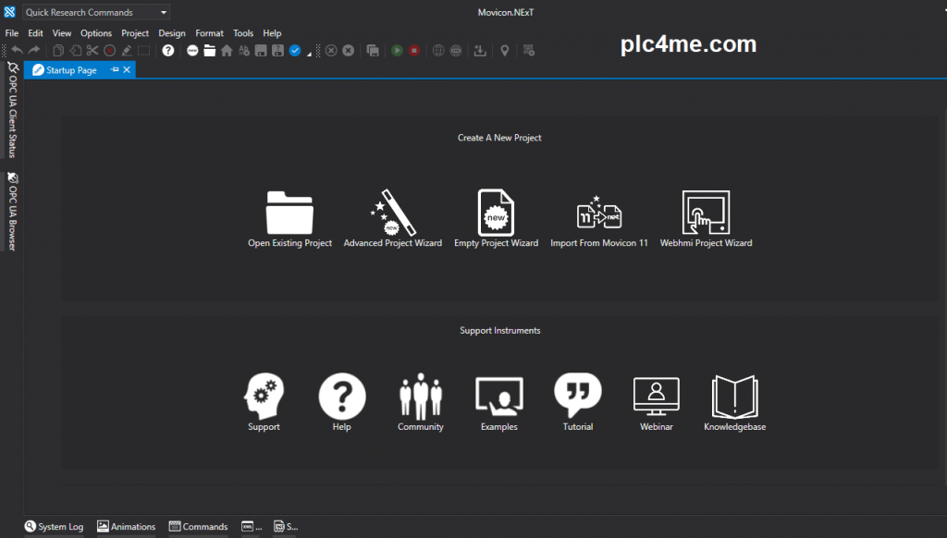Switch to the Animations tab
Screen dimensions: 947x538
click(x=126, y=527)
